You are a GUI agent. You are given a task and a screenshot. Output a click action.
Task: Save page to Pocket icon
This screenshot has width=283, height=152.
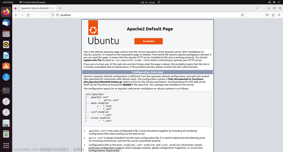[267, 15]
